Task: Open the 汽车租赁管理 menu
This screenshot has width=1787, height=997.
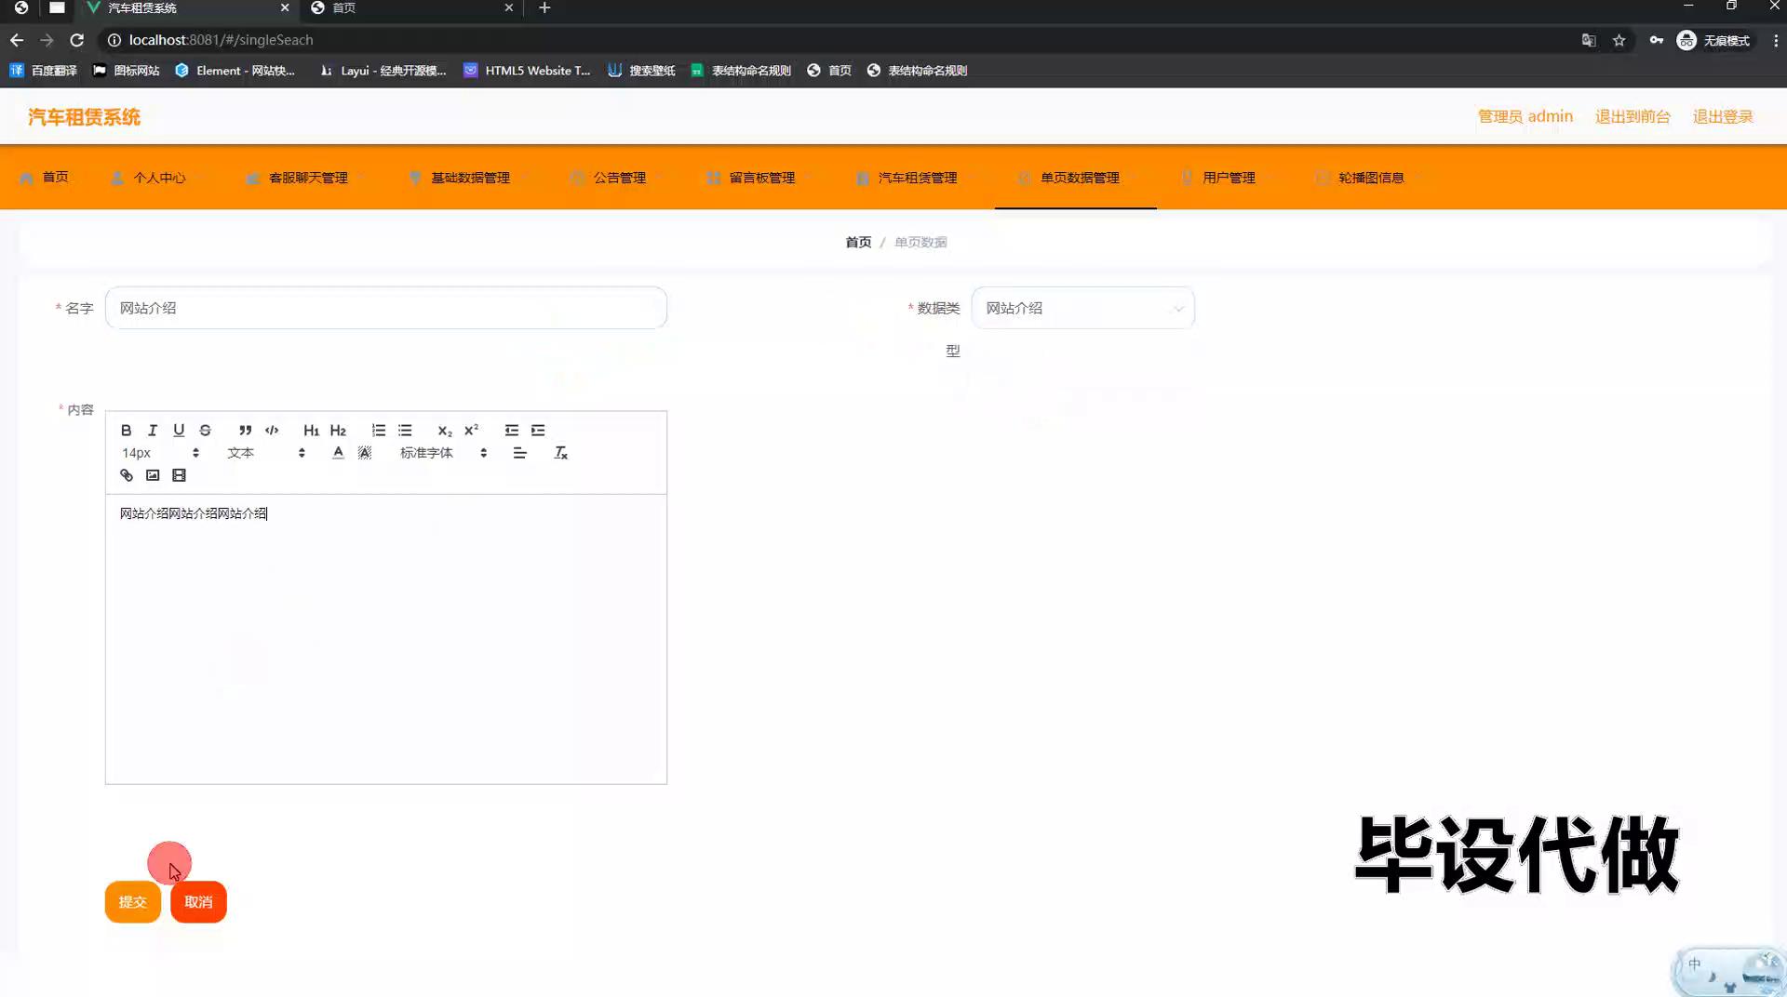Action: [x=917, y=178]
